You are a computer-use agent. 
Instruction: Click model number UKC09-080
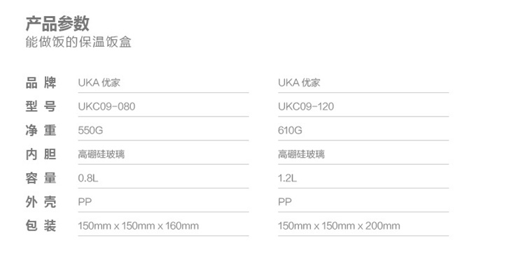pyautogui.click(x=106, y=107)
